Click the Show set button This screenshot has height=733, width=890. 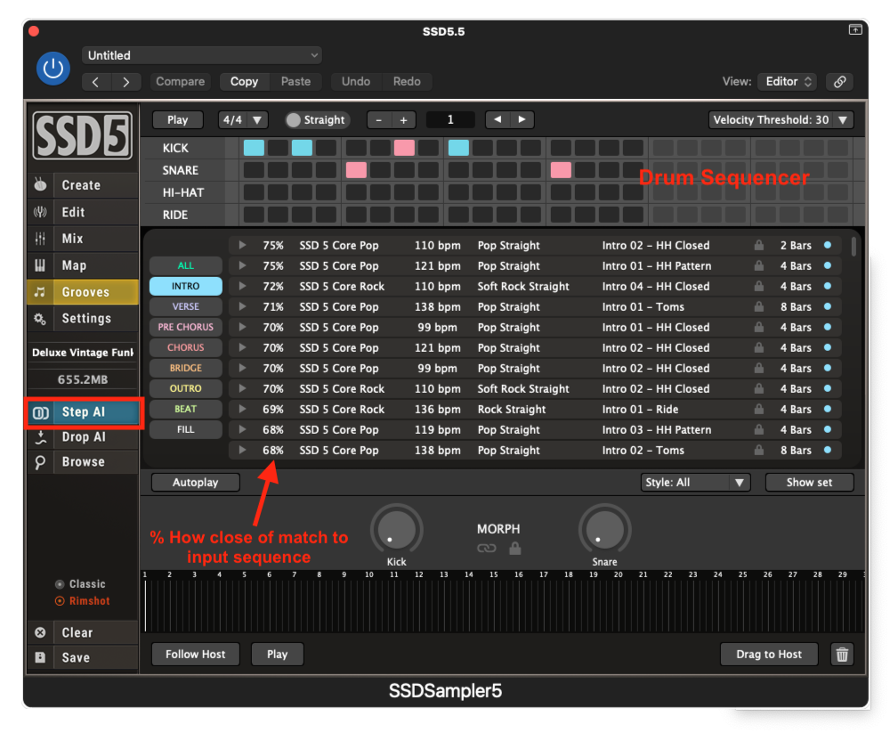[x=809, y=483]
